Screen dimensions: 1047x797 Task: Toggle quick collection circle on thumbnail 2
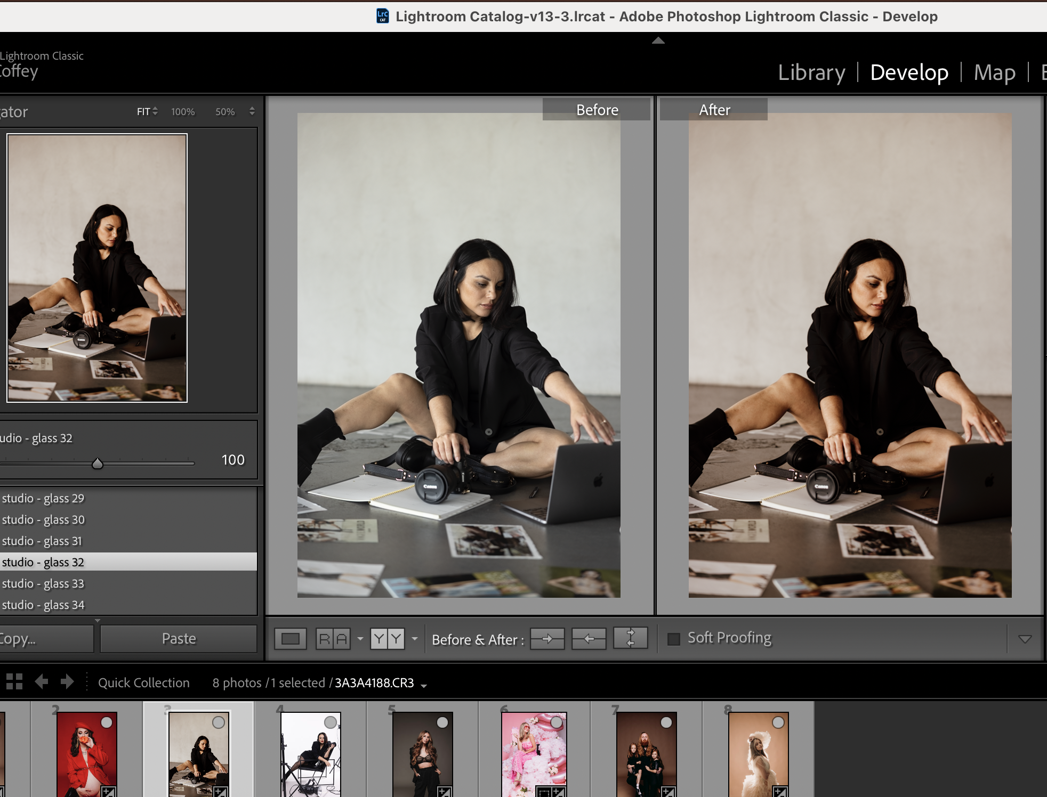(x=107, y=722)
